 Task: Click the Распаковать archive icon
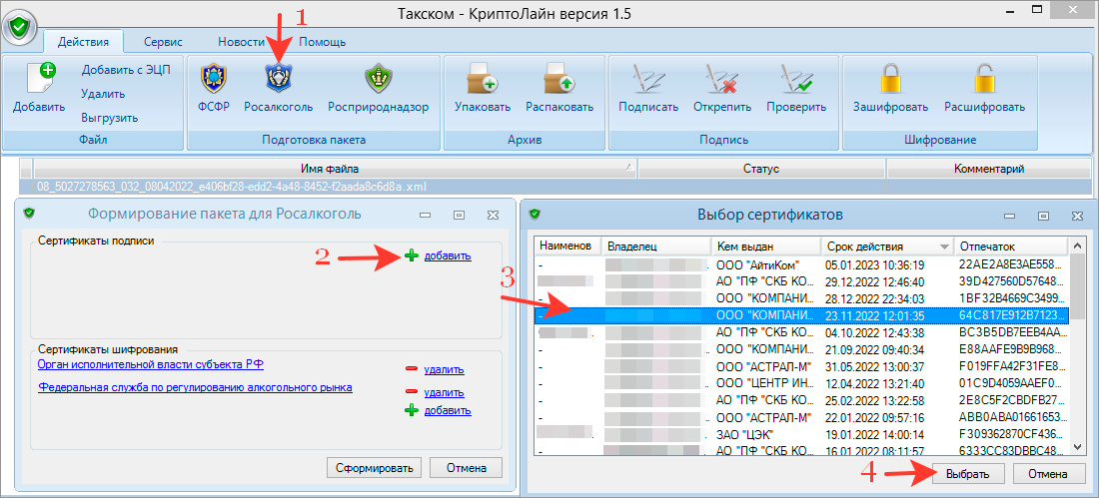click(559, 78)
